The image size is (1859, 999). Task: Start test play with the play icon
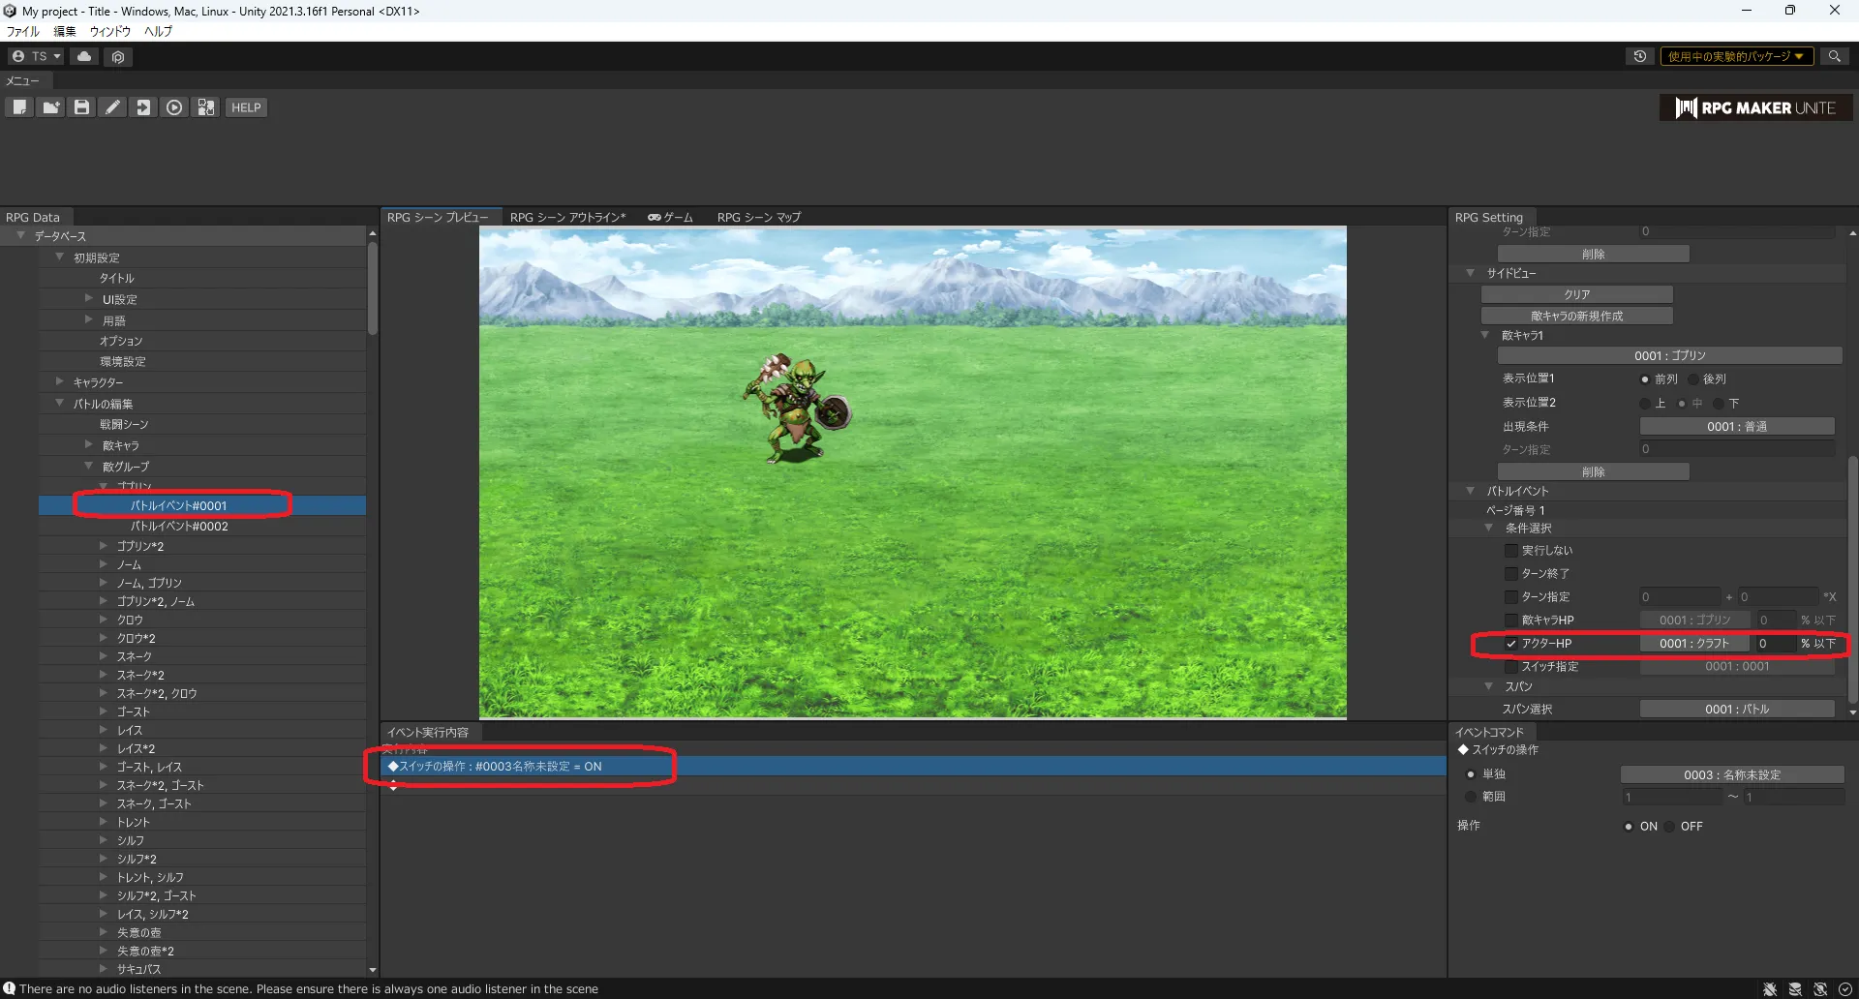pos(174,107)
